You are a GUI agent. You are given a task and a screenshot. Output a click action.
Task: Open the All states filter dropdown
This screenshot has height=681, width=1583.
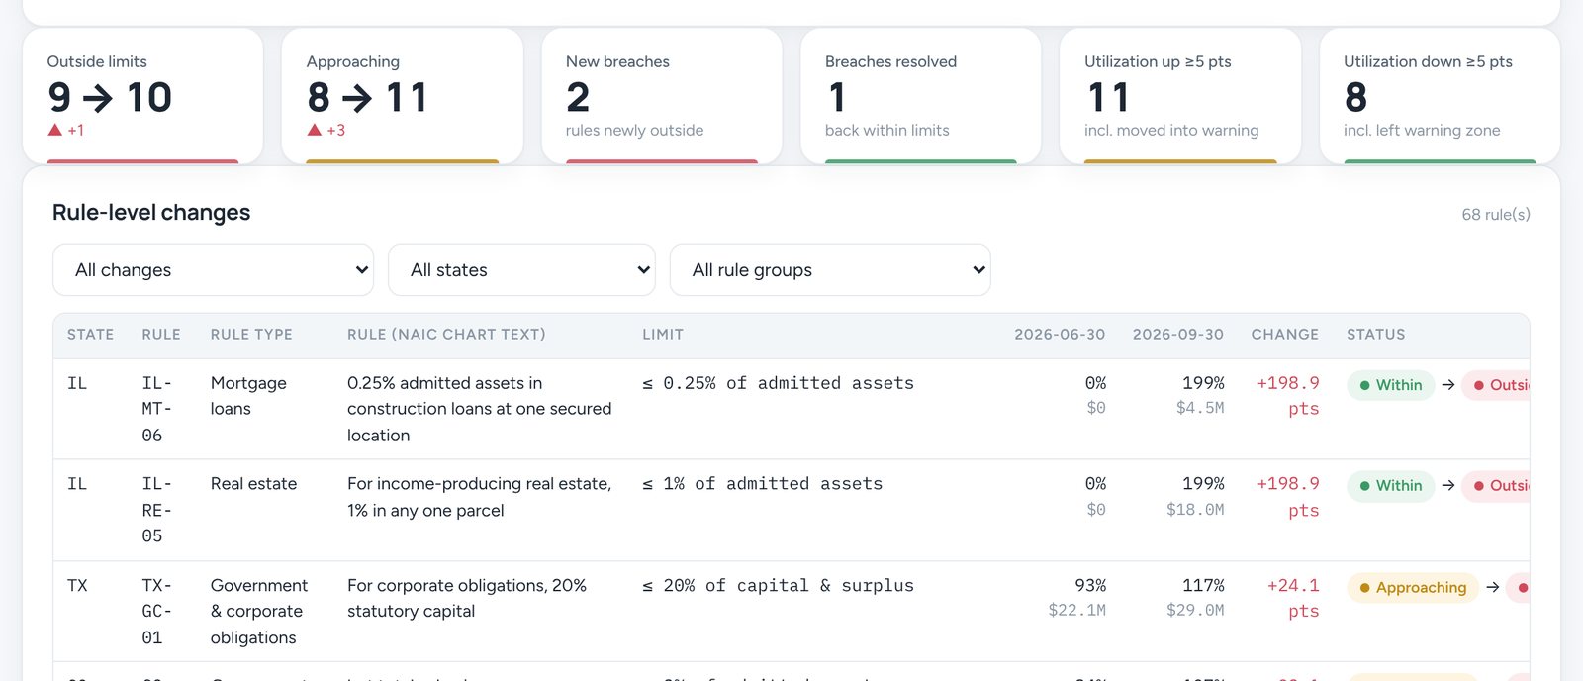[521, 270]
